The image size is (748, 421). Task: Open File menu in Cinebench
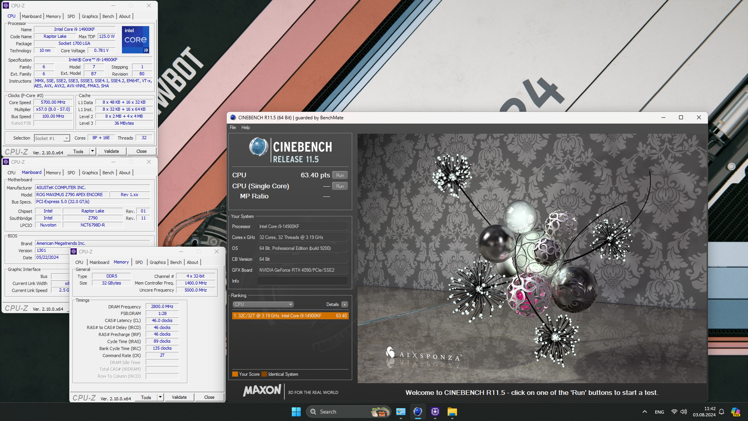pyautogui.click(x=233, y=127)
